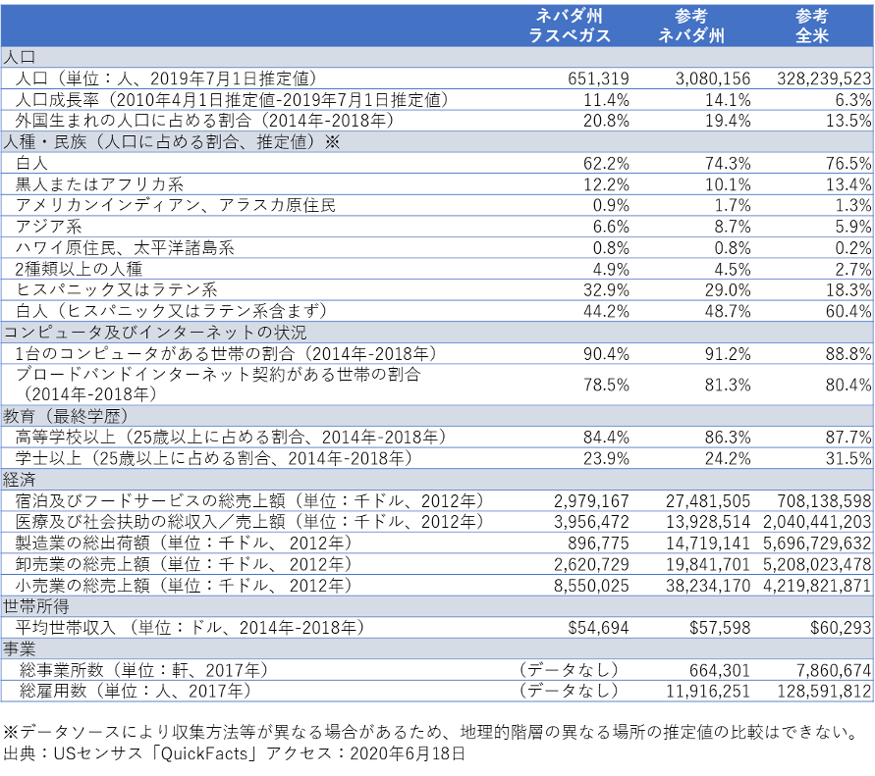The width and height of the screenshot is (875, 776).
Task: Select US population value 328,239,523
Action: coord(824,78)
